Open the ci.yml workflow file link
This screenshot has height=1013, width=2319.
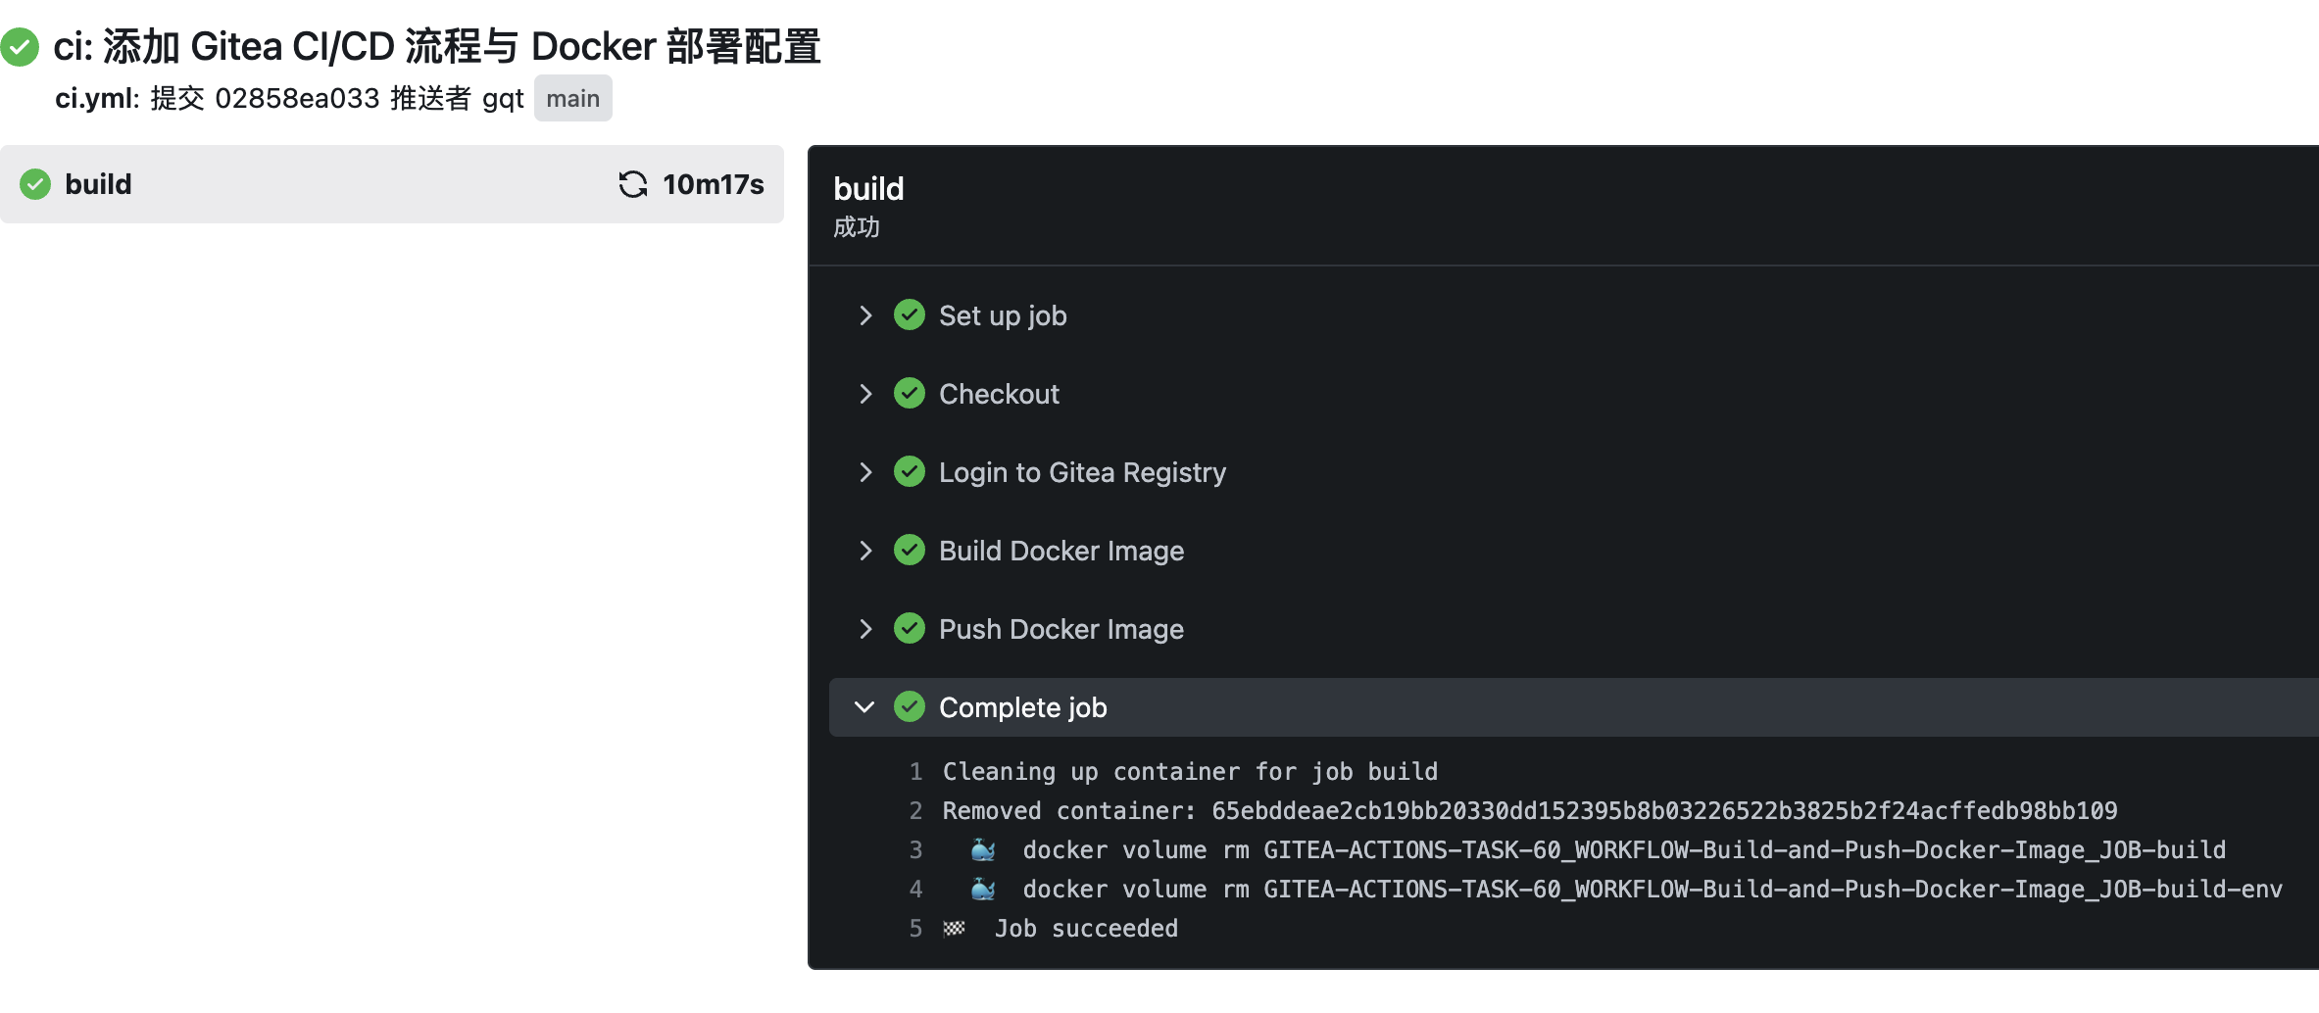96,99
